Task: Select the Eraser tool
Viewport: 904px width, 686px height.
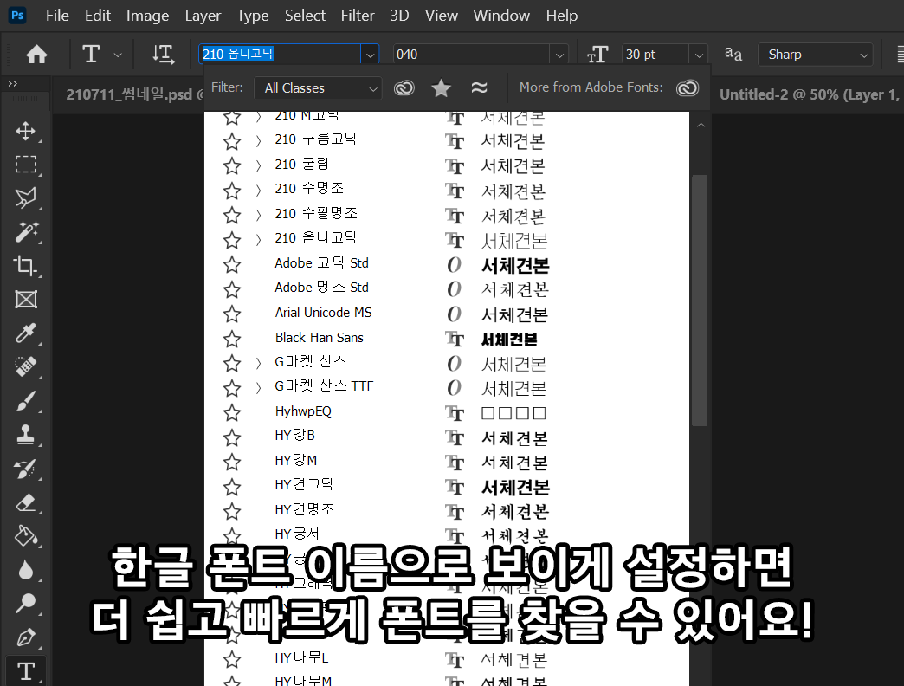Action: 26,502
